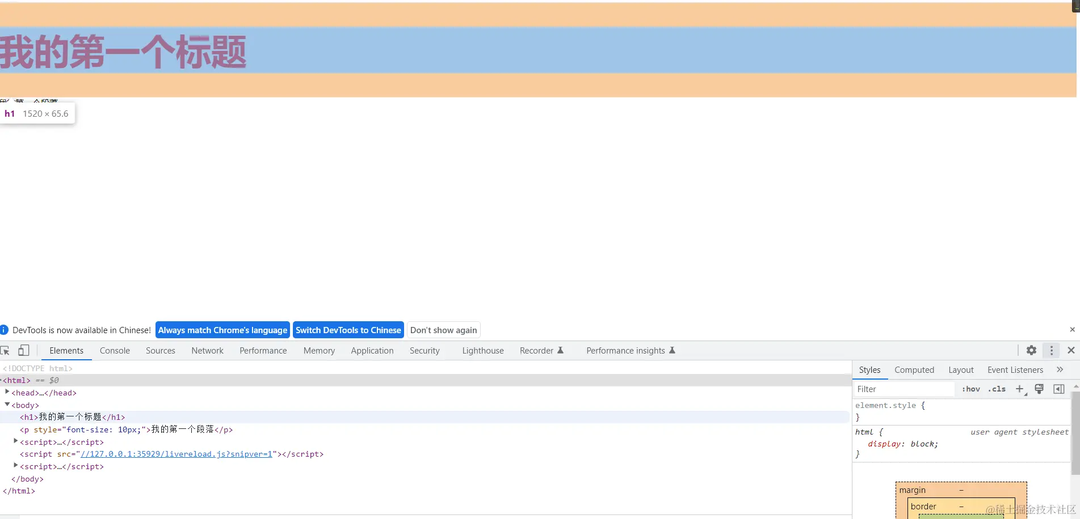Open the Memory tab
The width and height of the screenshot is (1080, 519).
(319, 351)
